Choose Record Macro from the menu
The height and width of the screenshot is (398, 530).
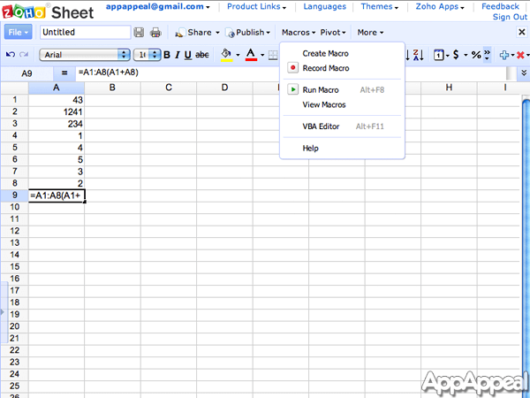tap(326, 68)
